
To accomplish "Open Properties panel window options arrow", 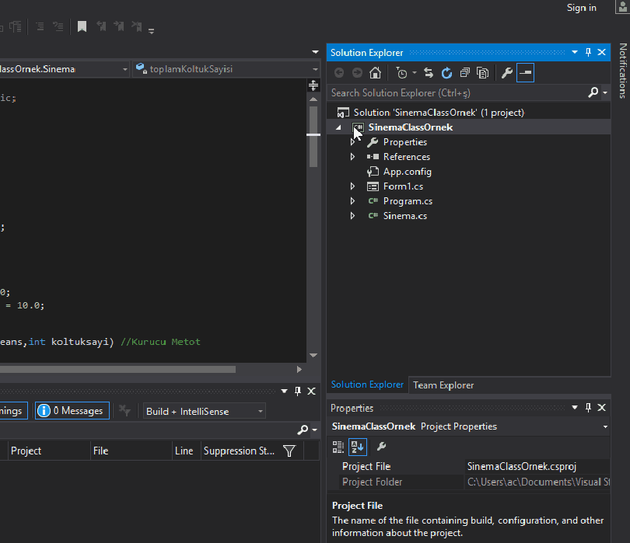I will pos(575,408).
